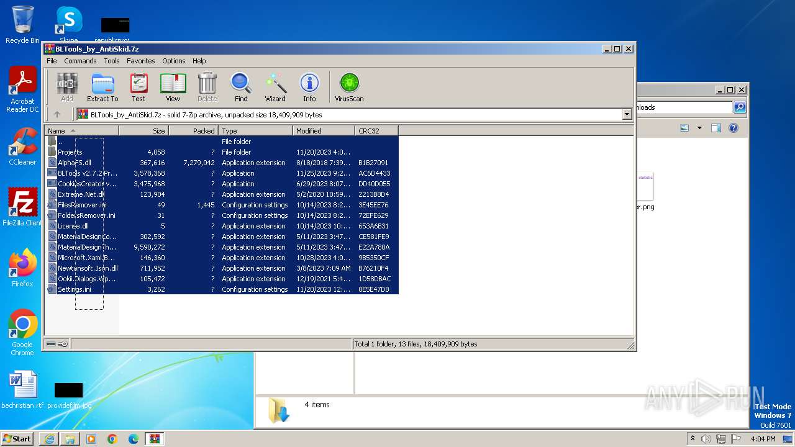The image size is (795, 447).
Task: Open FileZilla Client desktop icon
Action: click(22, 207)
